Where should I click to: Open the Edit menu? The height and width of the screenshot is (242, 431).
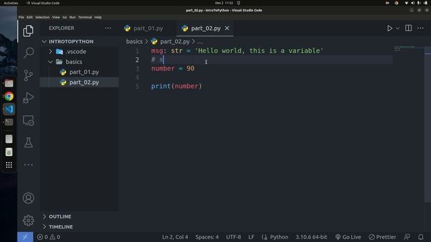(x=30, y=17)
